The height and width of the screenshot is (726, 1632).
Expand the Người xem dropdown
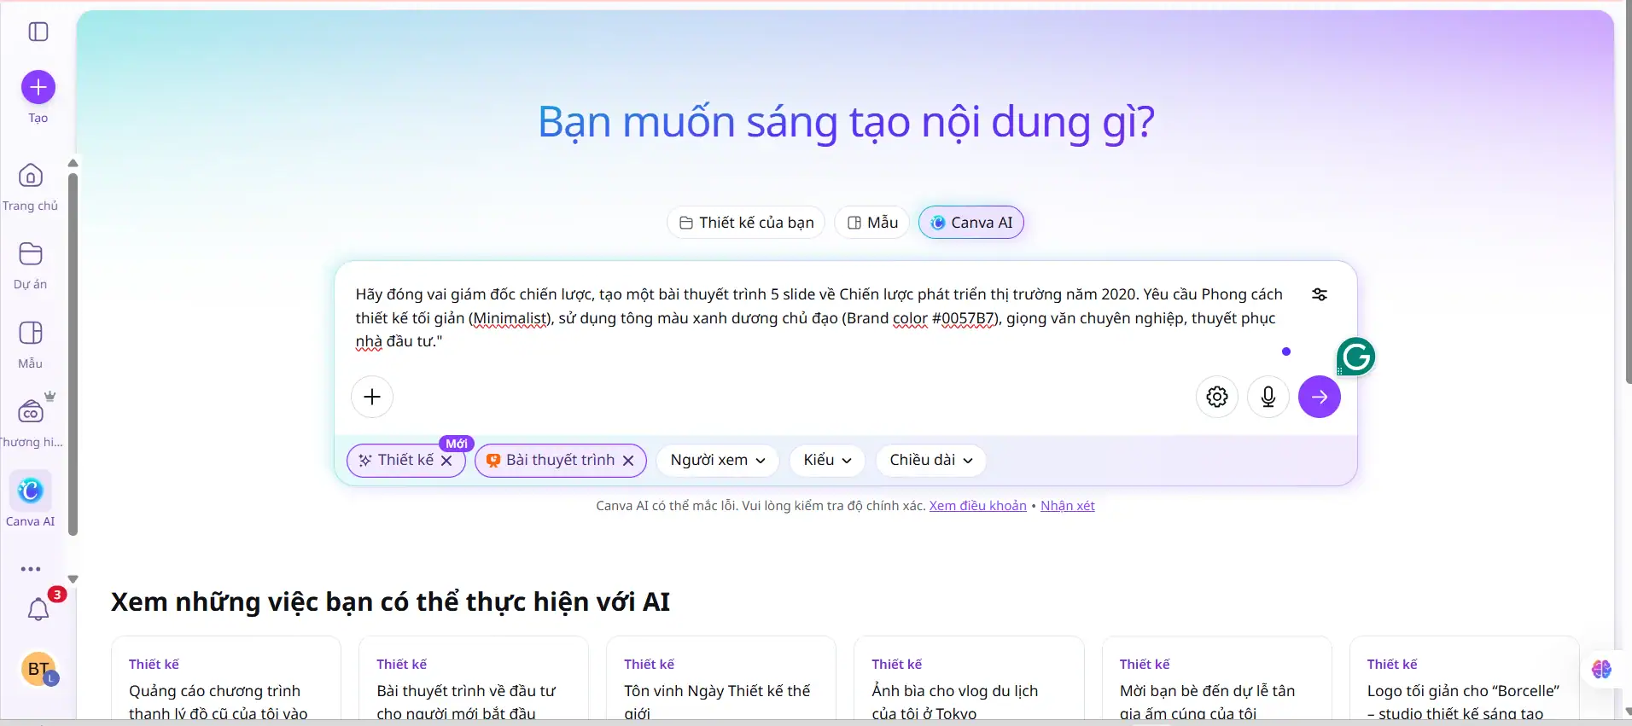(718, 461)
